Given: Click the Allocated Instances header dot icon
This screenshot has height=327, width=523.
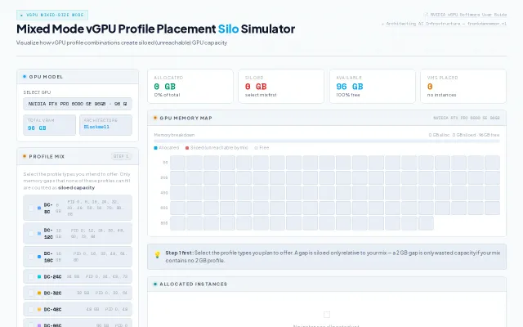Looking at the screenshot, I should (155, 284).
